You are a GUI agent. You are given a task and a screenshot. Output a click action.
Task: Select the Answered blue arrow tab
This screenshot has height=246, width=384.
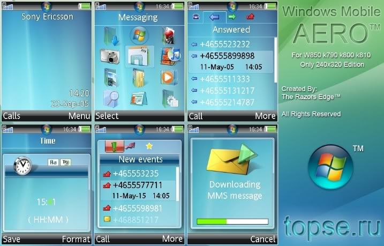tap(214, 17)
